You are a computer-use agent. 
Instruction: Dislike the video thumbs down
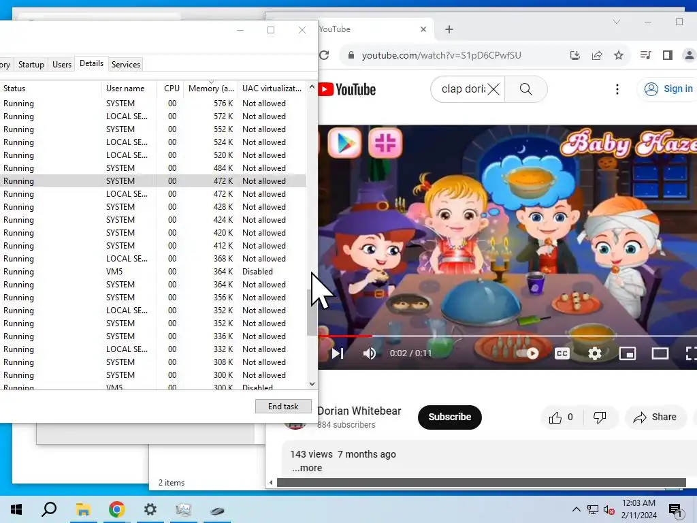coord(600,417)
